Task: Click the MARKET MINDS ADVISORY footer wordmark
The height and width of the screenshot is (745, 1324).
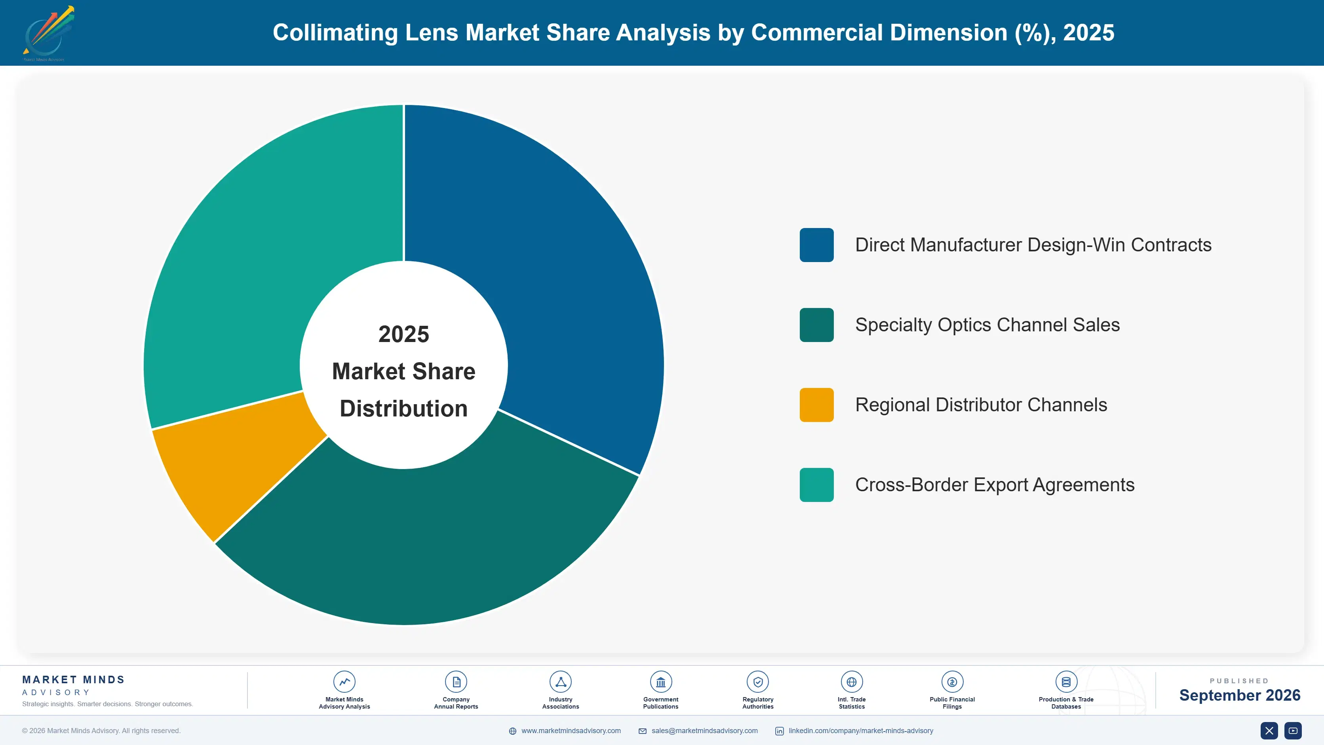Action: pos(74,685)
